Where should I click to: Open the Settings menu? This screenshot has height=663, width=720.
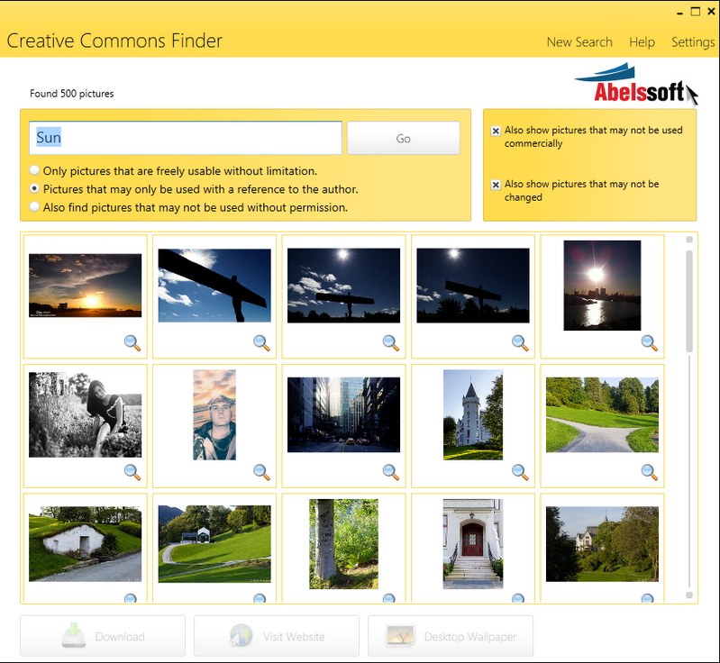pos(692,42)
